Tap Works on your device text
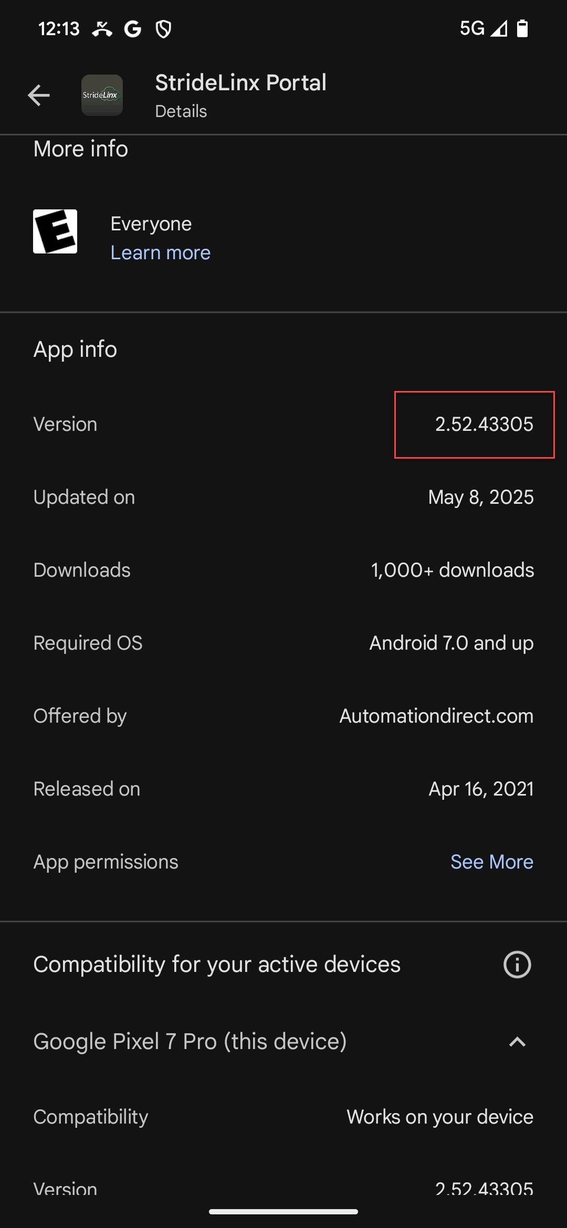This screenshot has width=567, height=1228. point(440,1117)
